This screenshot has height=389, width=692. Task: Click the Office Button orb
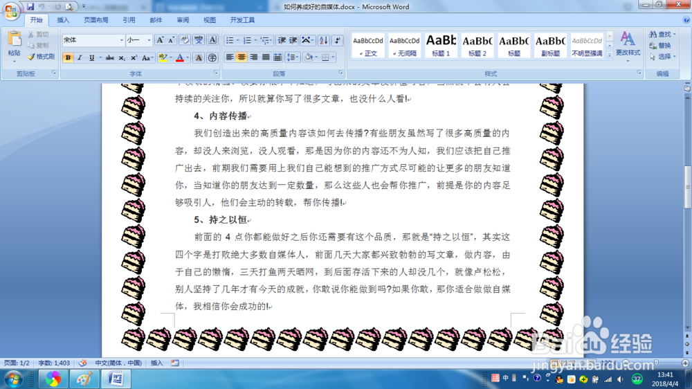(12, 10)
